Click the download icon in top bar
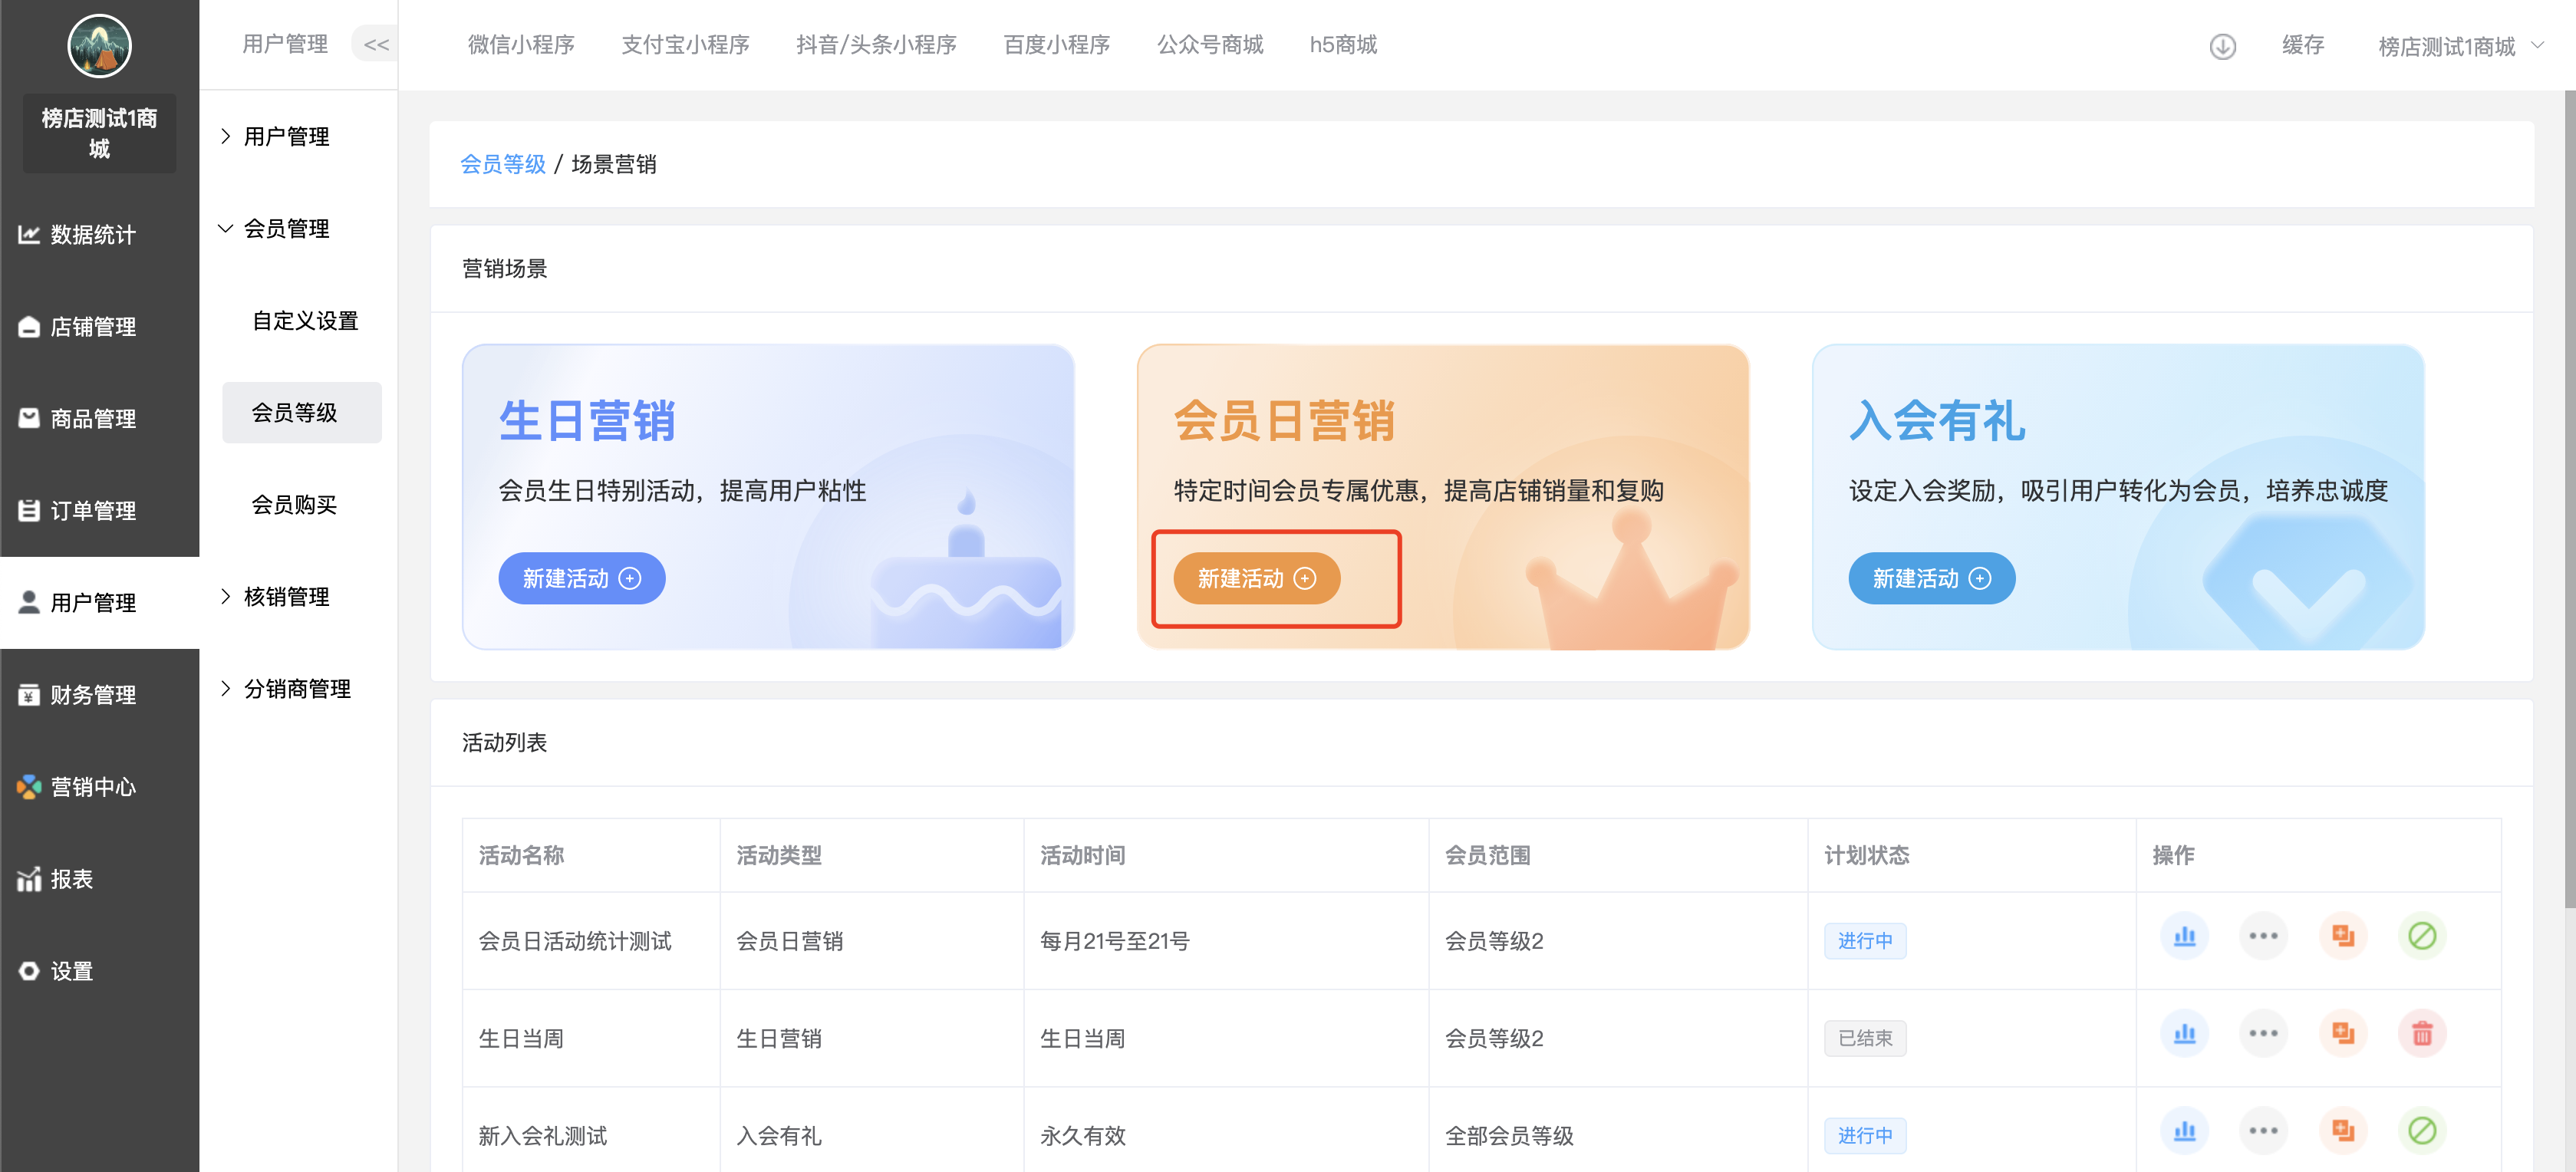Screen dimensions: 2576x1172 tap(2222, 46)
